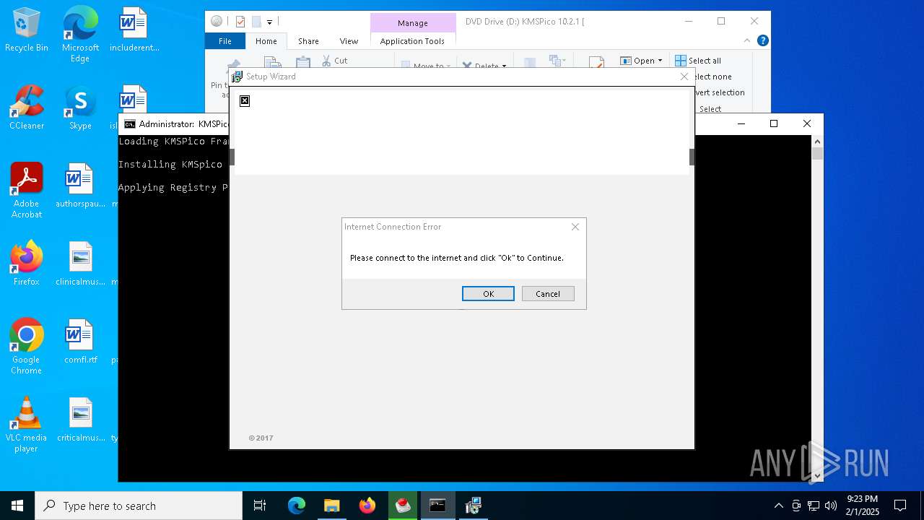Screen dimensions: 924x520
Task: Open Recycle Bin on desktop
Action: click(27, 30)
